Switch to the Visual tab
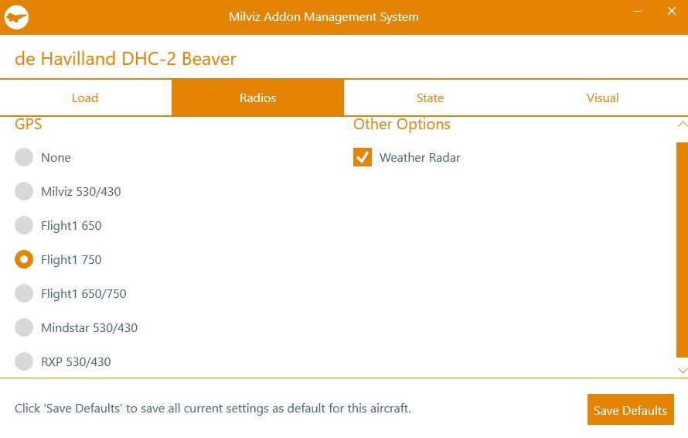 pos(602,98)
